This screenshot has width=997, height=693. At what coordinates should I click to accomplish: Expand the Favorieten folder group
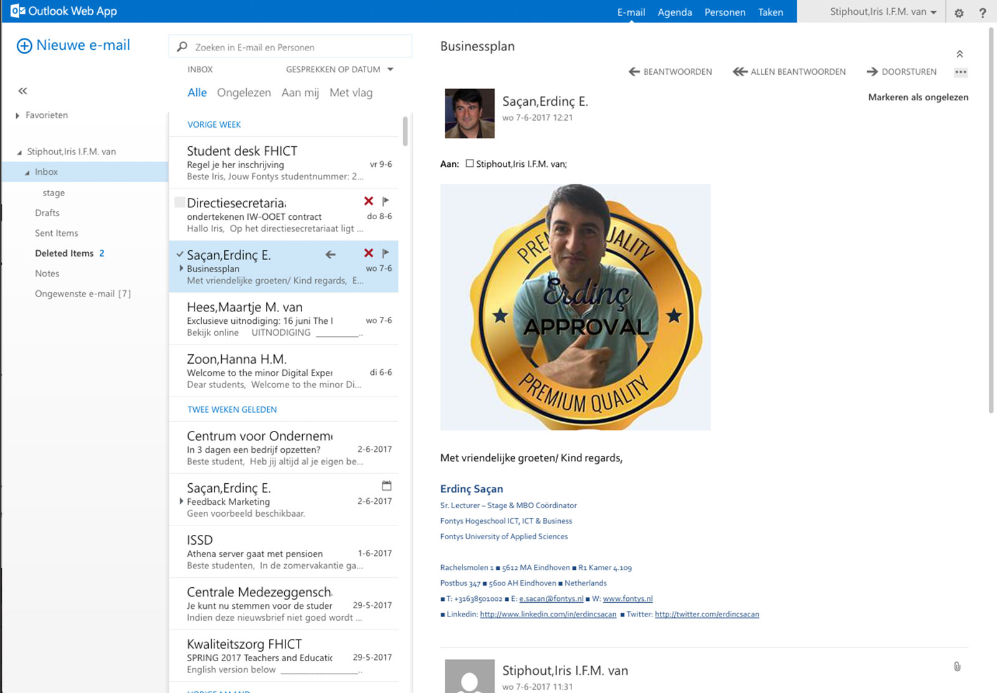click(x=17, y=115)
